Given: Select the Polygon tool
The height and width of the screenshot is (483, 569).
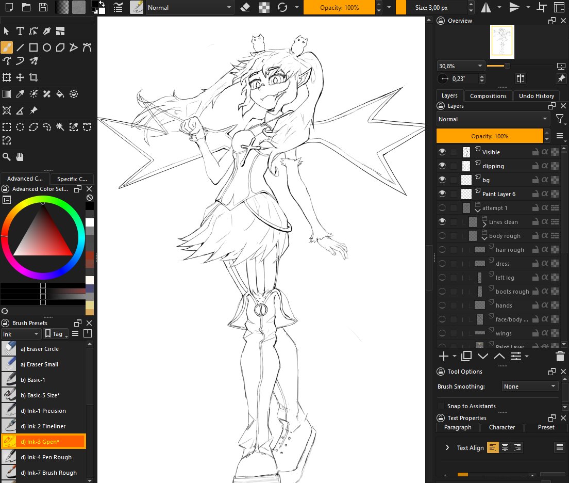Looking at the screenshot, I should (x=60, y=47).
